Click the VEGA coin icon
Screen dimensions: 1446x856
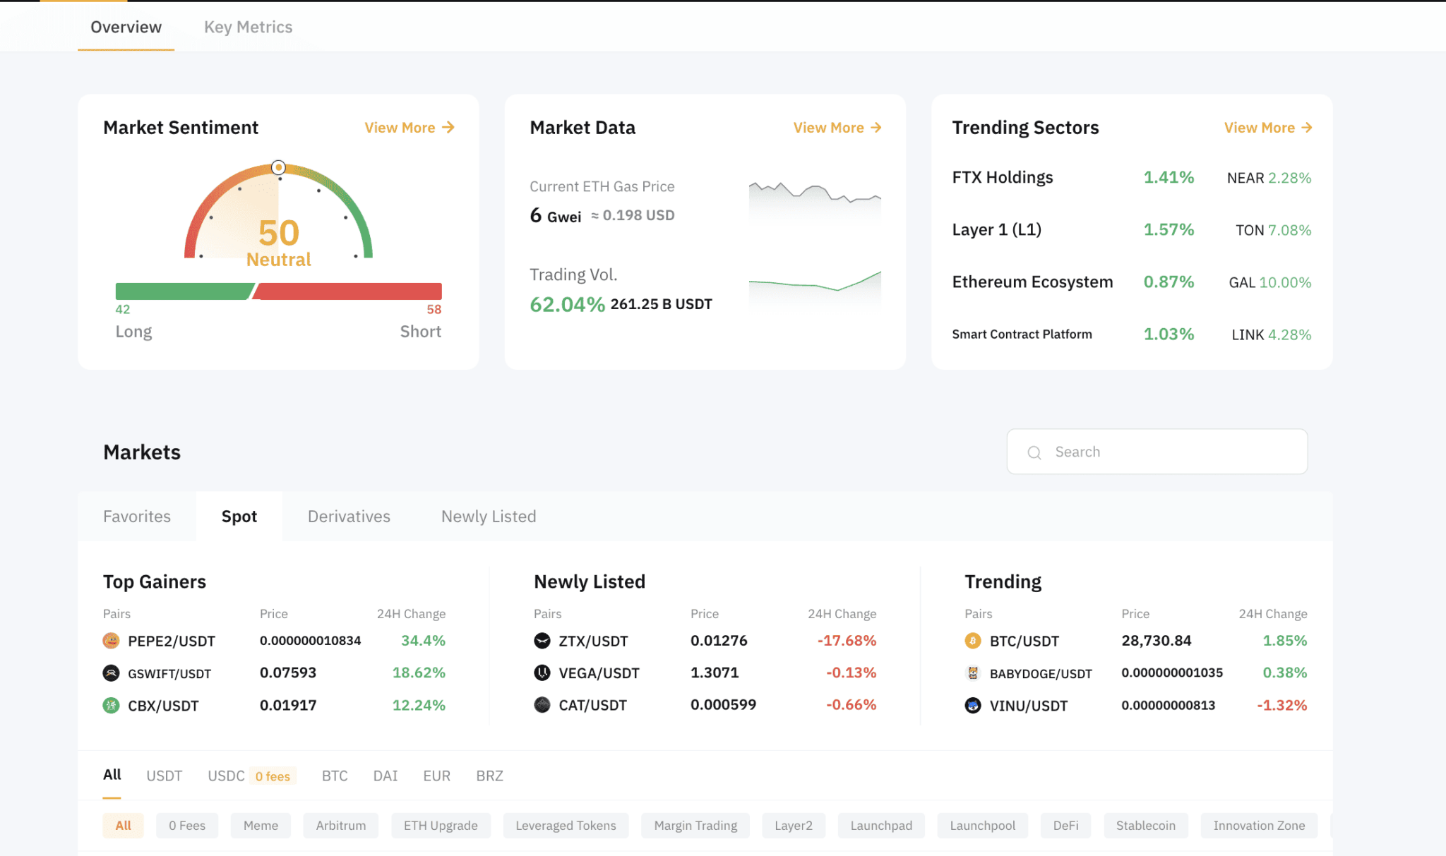pos(542,673)
